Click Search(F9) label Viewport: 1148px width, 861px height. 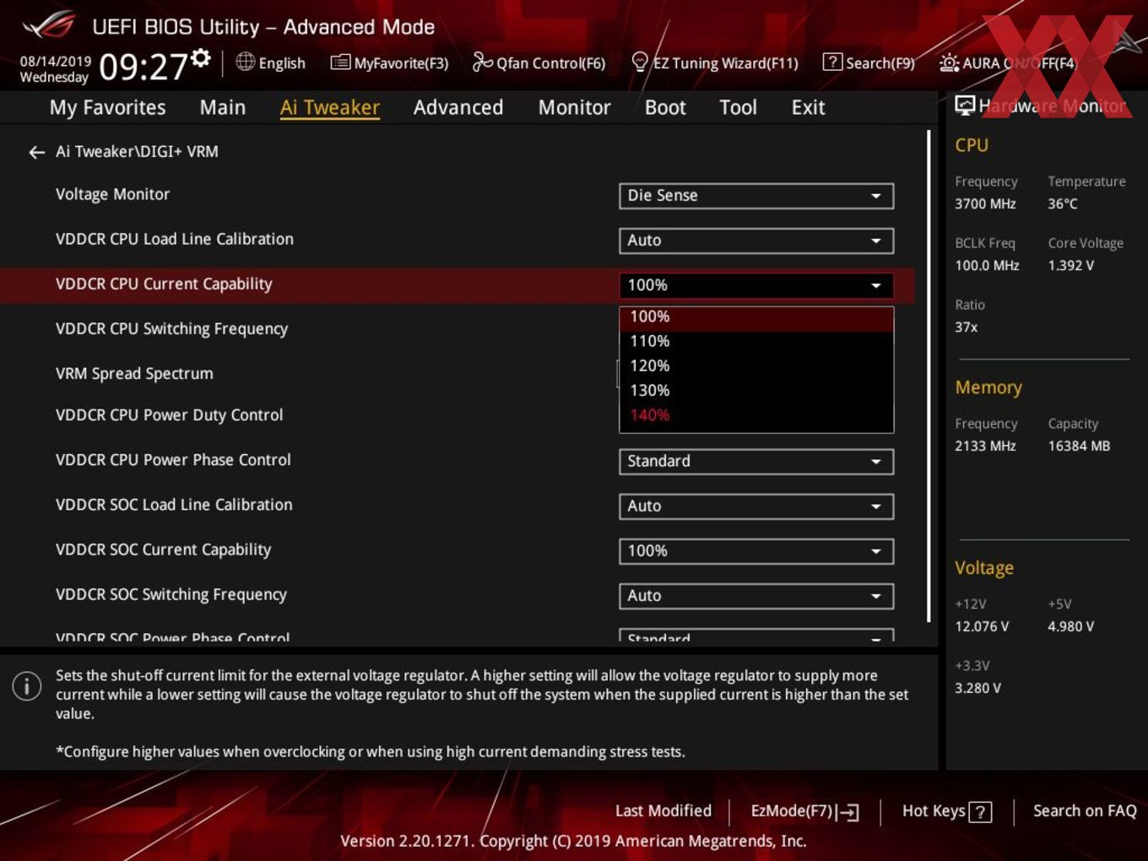pos(880,63)
